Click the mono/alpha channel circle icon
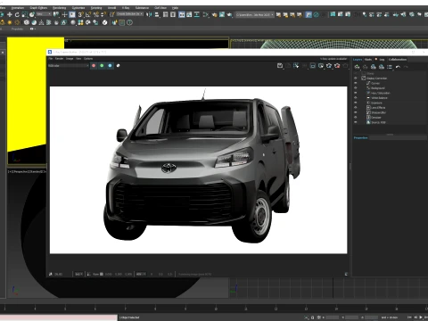 [118, 66]
